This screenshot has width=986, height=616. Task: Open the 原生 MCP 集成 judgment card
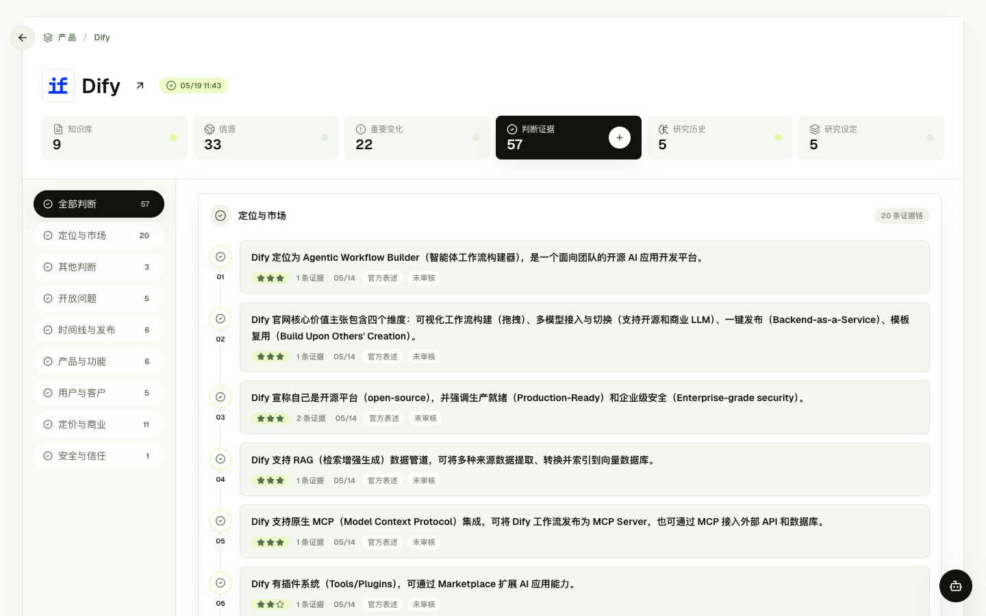point(585,531)
